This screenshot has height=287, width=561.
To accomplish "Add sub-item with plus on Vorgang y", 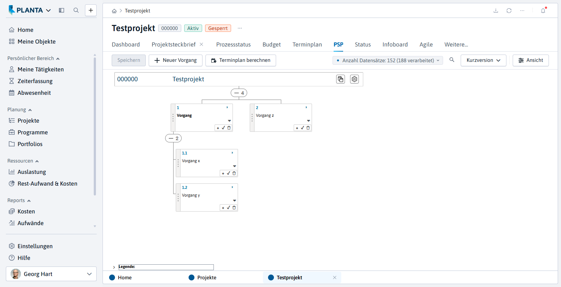I will click(223, 208).
